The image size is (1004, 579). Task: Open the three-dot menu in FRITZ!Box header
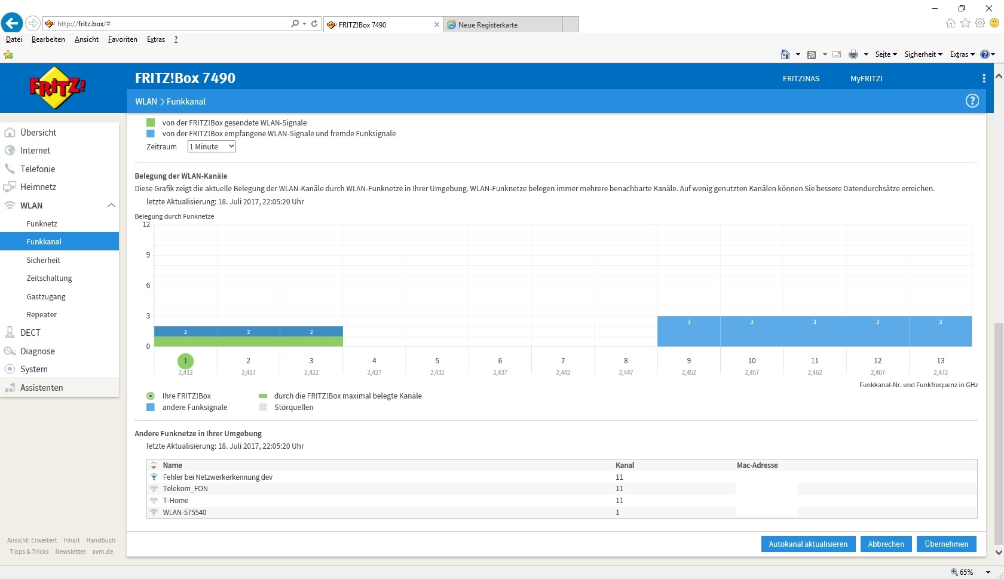[x=984, y=78]
